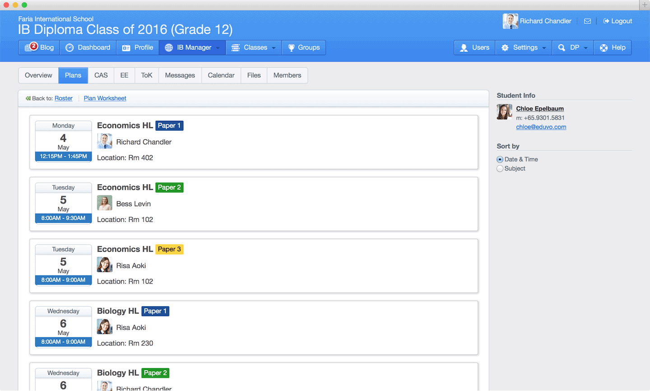Viewport: 650px width, 391px height.
Task: Click Risa Aoki's photo in Biology Paper 1
Action: (x=105, y=327)
